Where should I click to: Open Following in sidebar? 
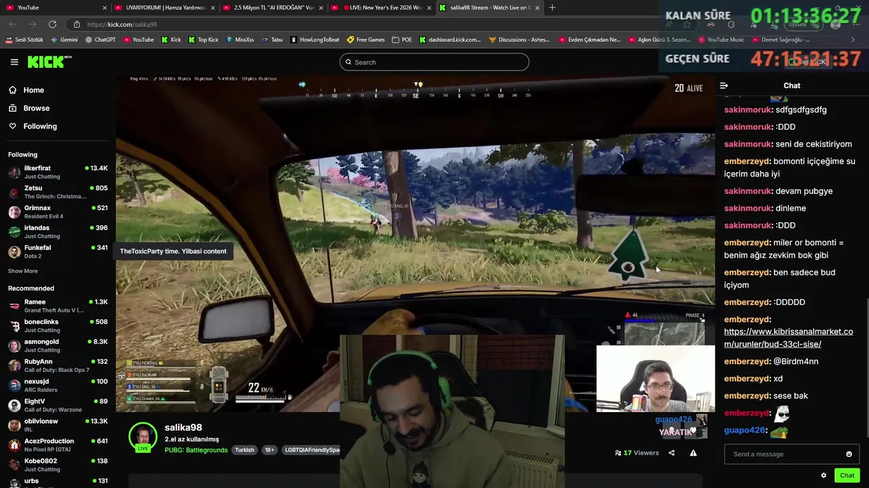pos(40,126)
